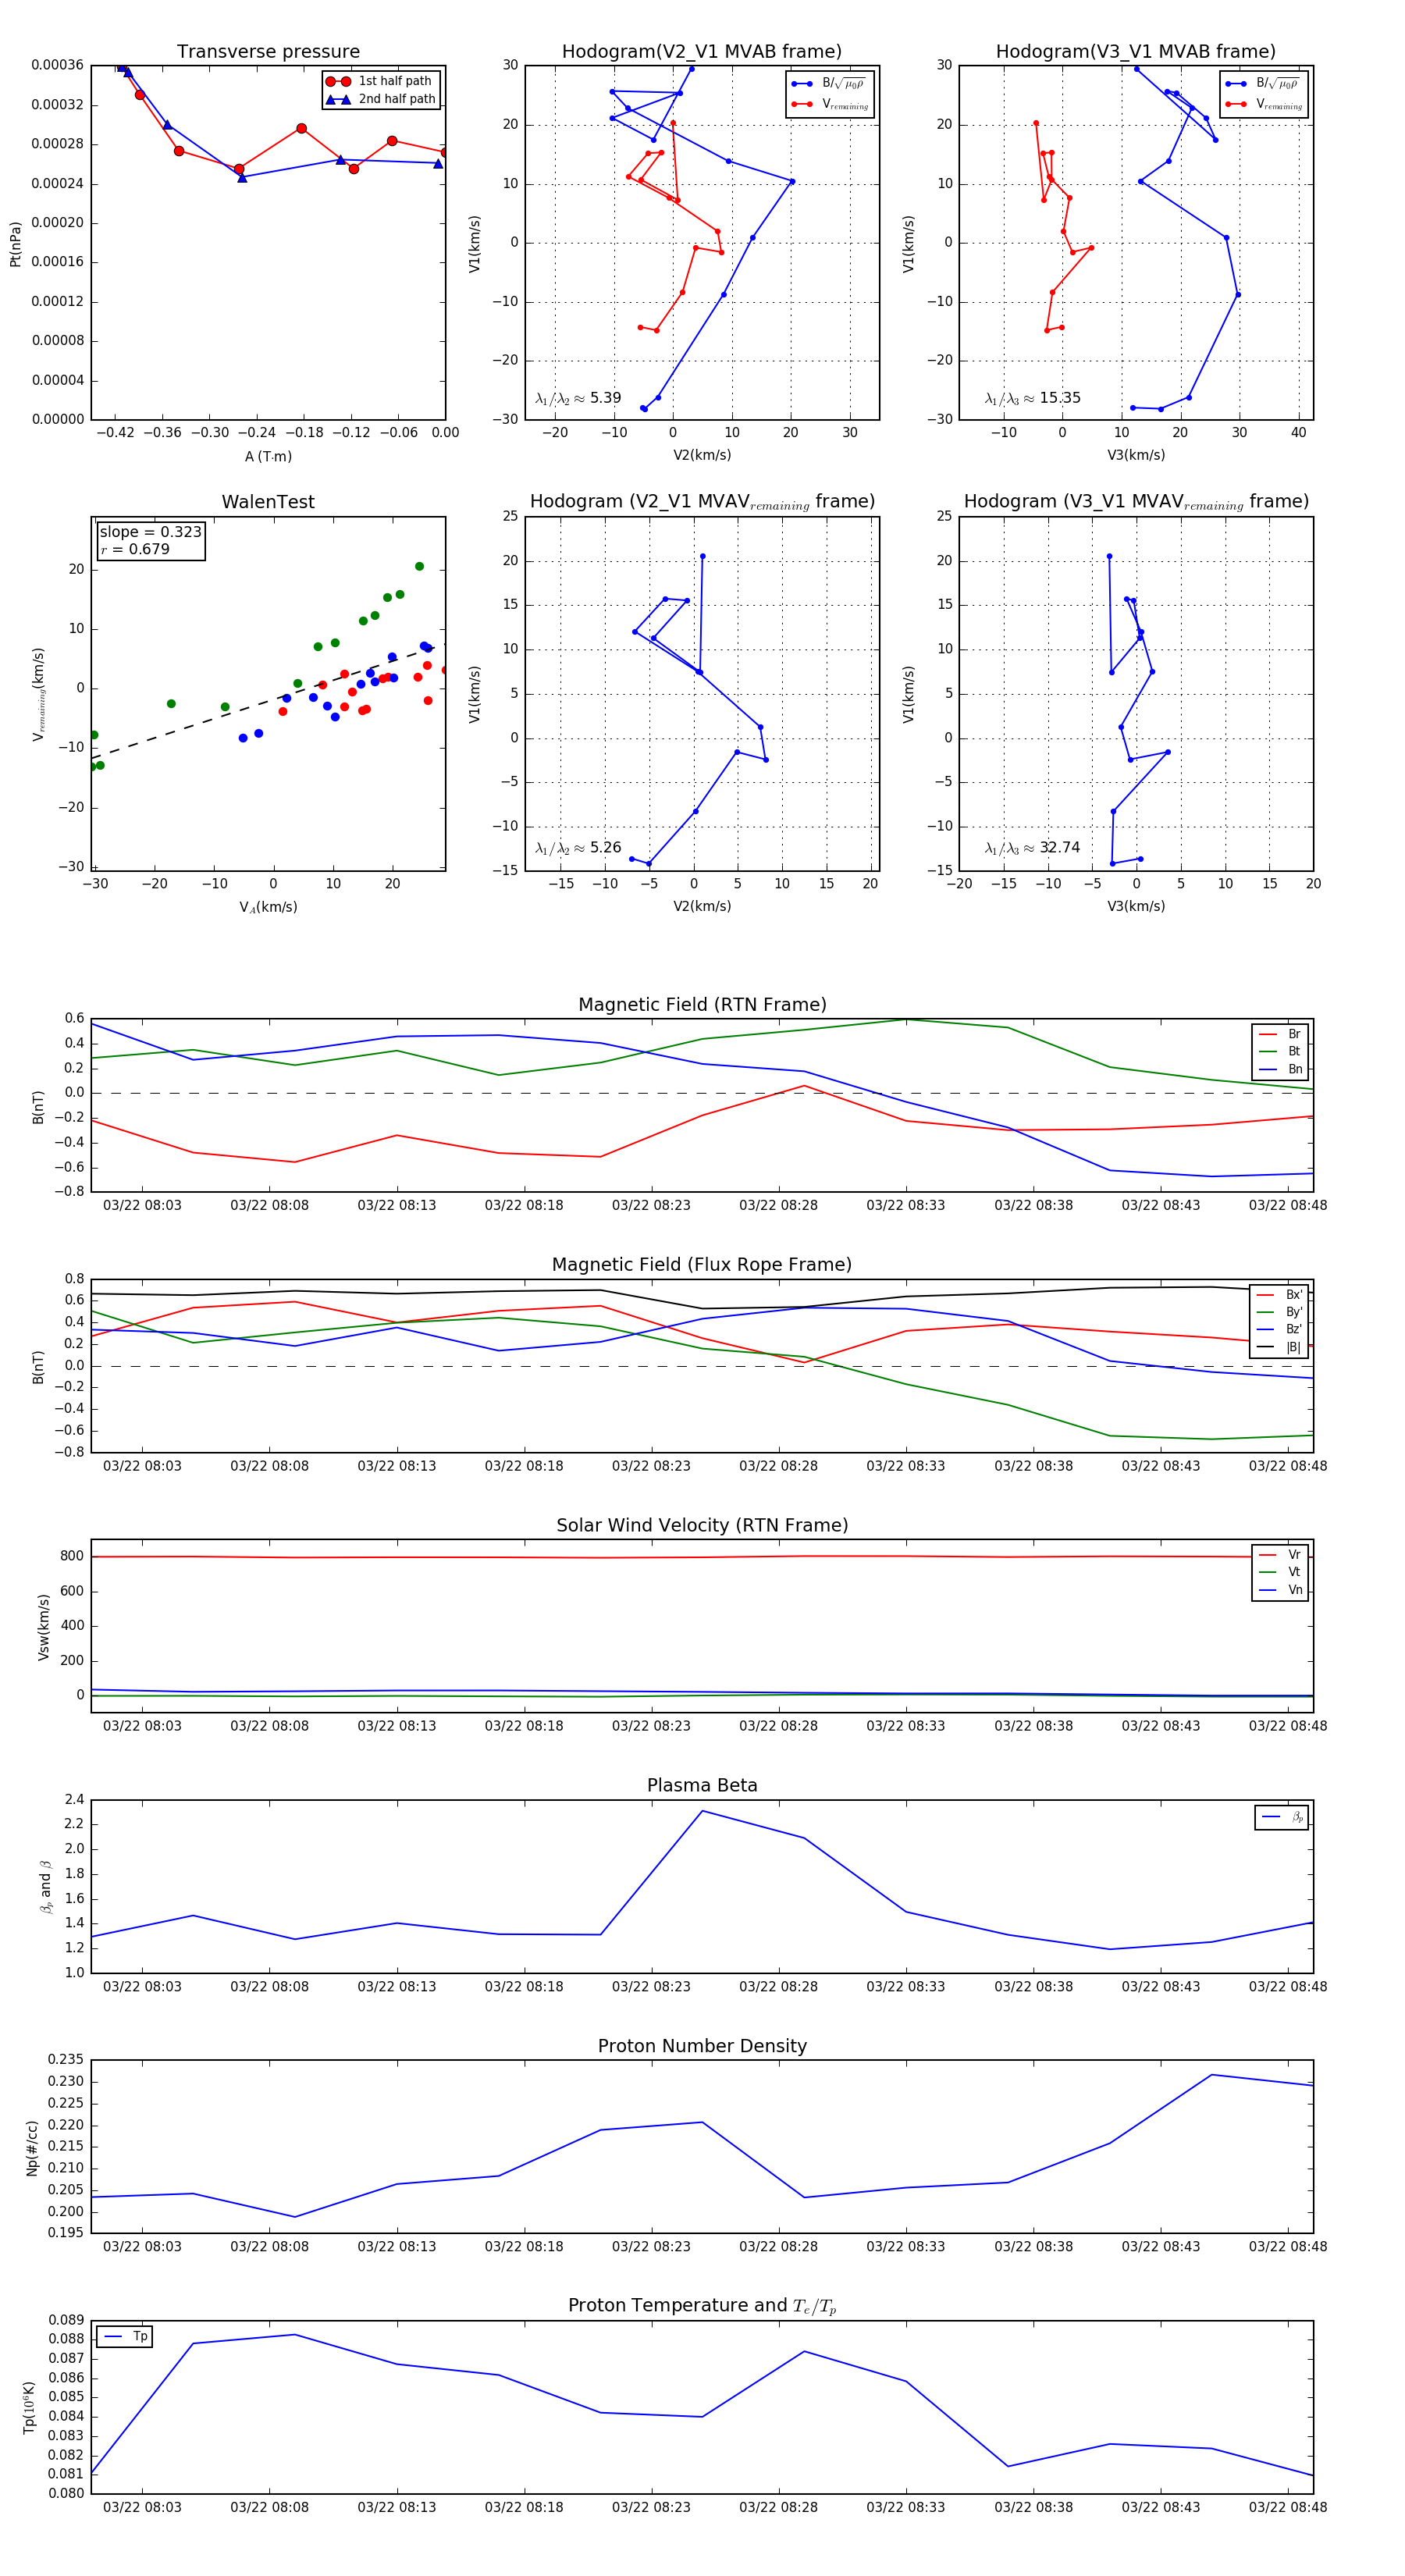1405x2576 pixels.
Task: Click the 'Tp' legend entry
Action: (127, 2337)
